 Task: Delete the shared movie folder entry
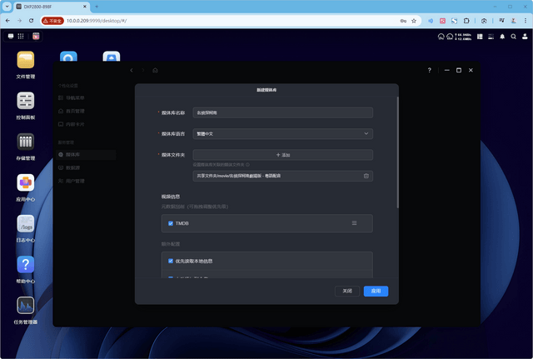[x=366, y=176]
